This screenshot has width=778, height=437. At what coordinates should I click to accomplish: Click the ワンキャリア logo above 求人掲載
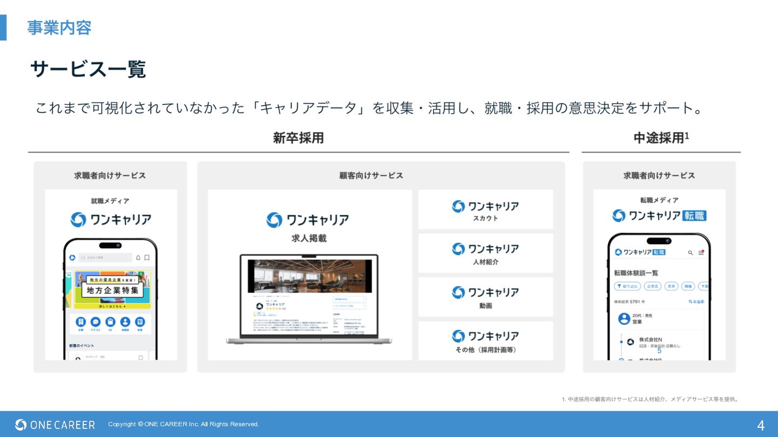(x=308, y=220)
